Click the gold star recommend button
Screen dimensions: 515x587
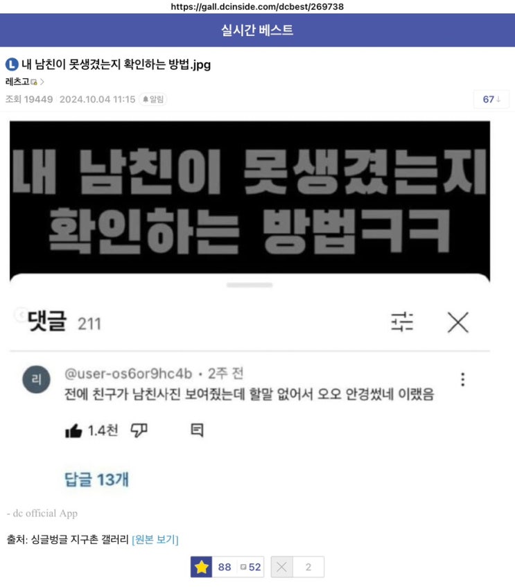[201, 567]
